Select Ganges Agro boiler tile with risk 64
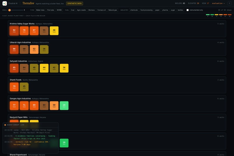Viewport: 234px width, 156px height. click(x=44, y=106)
